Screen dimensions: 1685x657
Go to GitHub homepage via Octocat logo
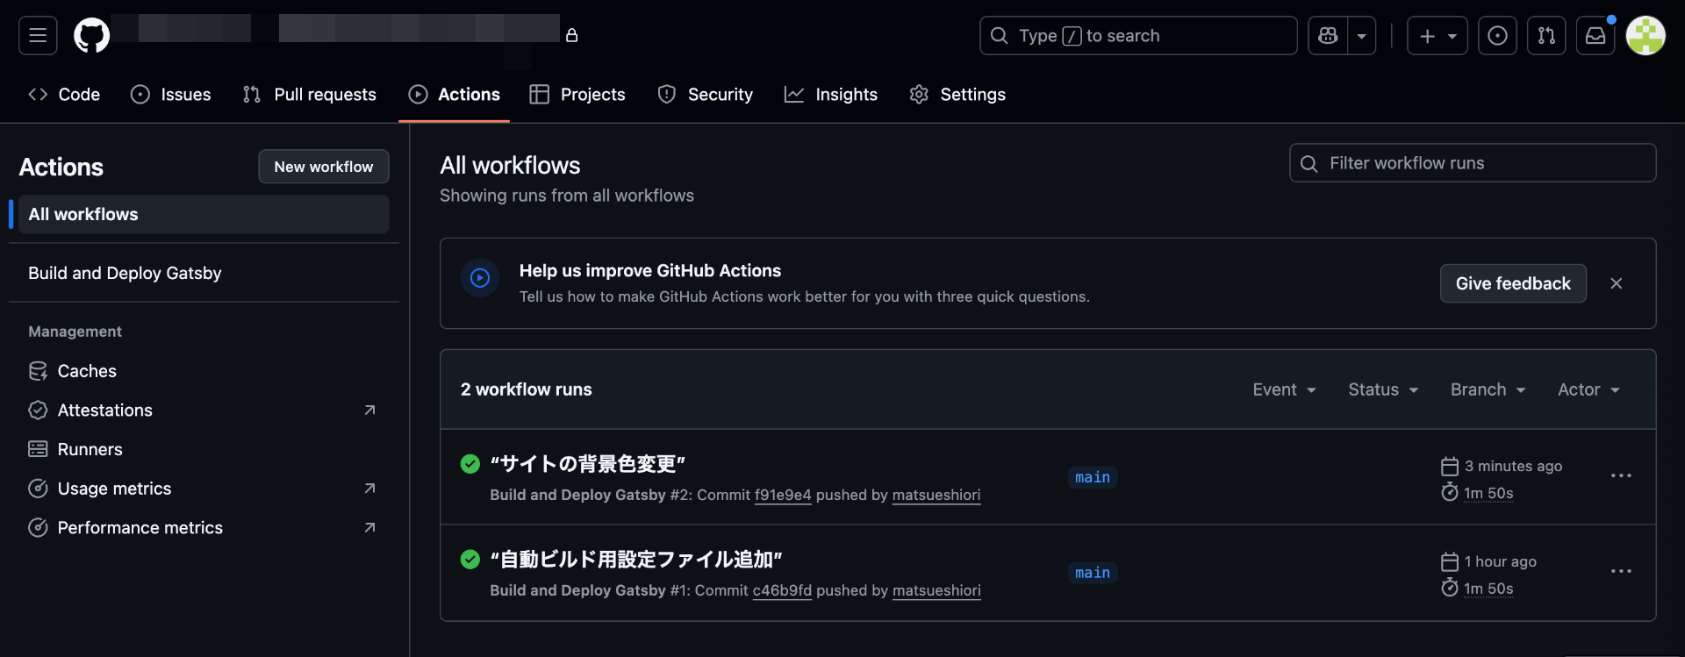(92, 36)
